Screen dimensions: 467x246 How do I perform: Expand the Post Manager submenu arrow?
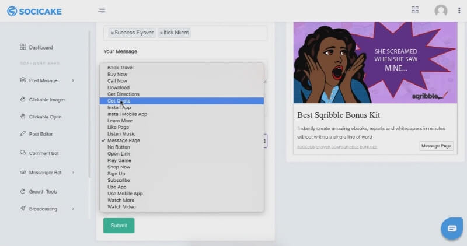(x=73, y=80)
